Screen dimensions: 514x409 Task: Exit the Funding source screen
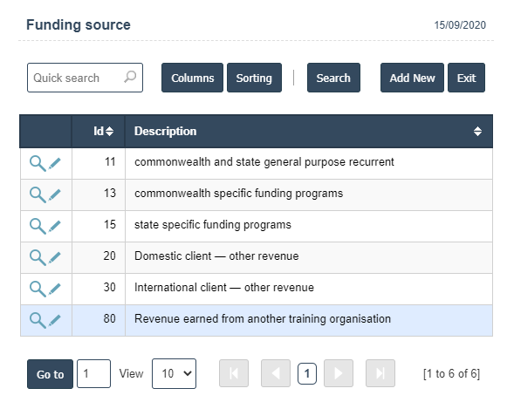(466, 78)
